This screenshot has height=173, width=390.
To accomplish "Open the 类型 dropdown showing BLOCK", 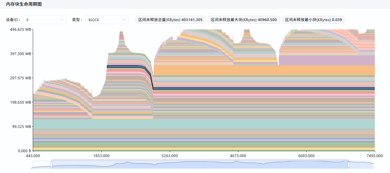I will (x=107, y=20).
